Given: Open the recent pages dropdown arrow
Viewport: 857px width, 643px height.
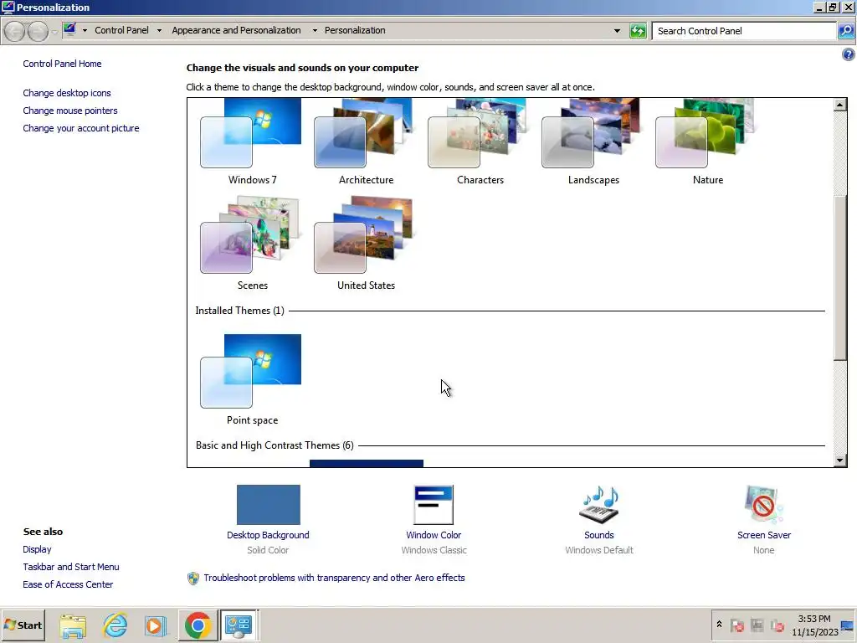Looking at the screenshot, I should click(x=54, y=32).
